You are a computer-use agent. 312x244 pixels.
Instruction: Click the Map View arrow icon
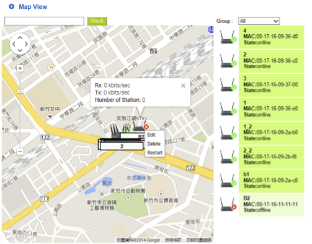(11, 6)
